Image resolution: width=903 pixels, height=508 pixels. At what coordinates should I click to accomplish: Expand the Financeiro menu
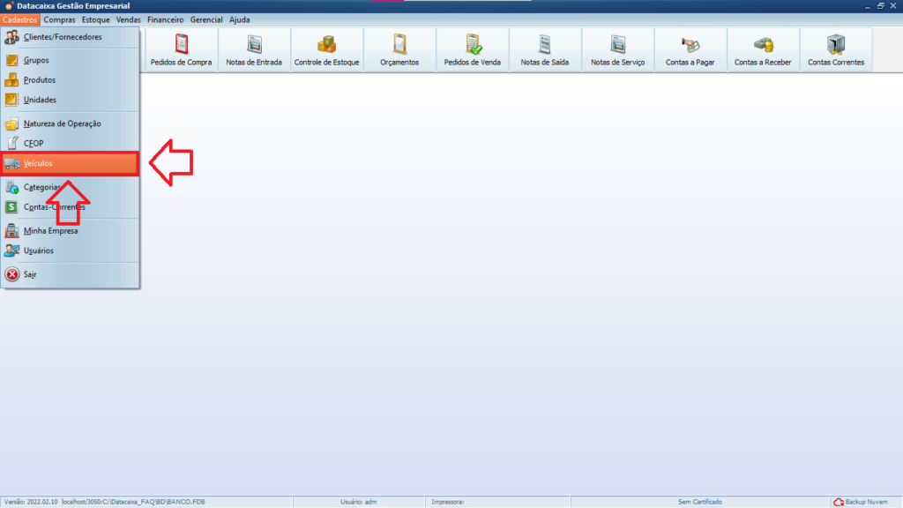coord(165,19)
